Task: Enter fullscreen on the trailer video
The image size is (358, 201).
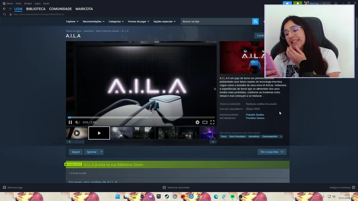Action: point(212,122)
